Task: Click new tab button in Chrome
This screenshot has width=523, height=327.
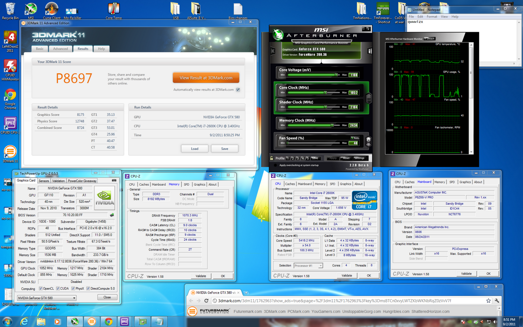Action: tap(246, 293)
